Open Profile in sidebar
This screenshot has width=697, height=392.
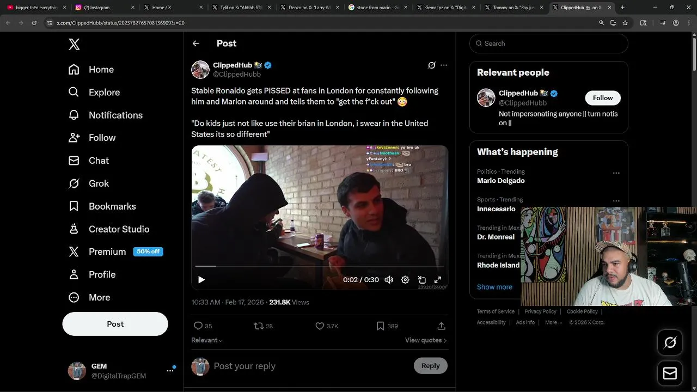pyautogui.click(x=91, y=274)
